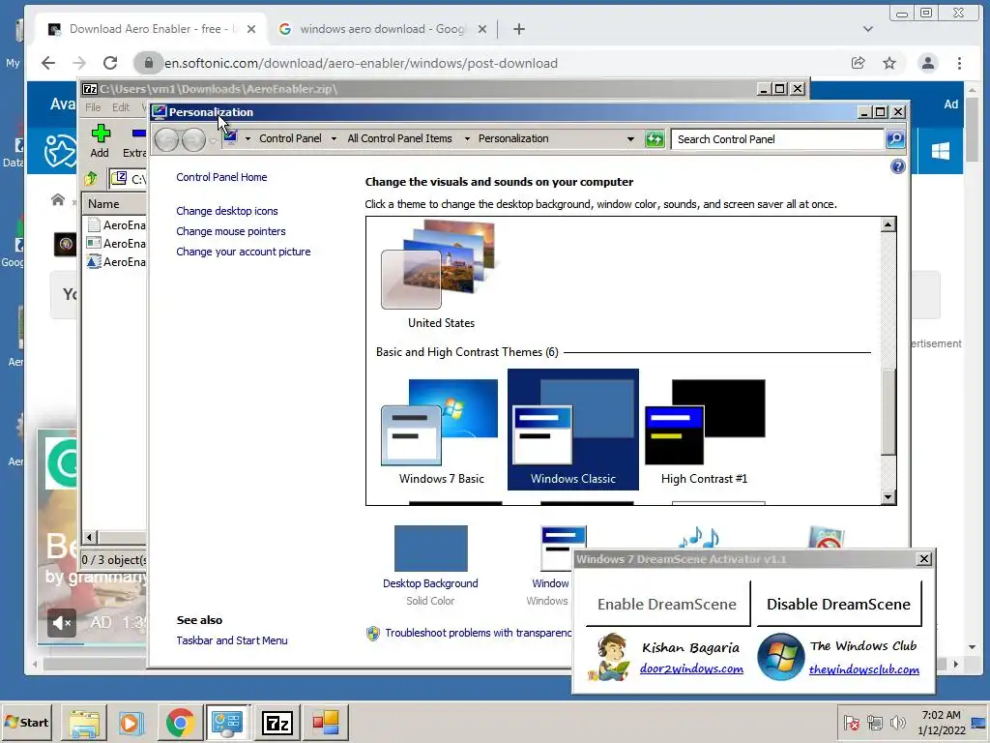Click the green Add button in 7-Zip
Image resolution: width=990 pixels, height=743 pixels.
pyautogui.click(x=100, y=141)
